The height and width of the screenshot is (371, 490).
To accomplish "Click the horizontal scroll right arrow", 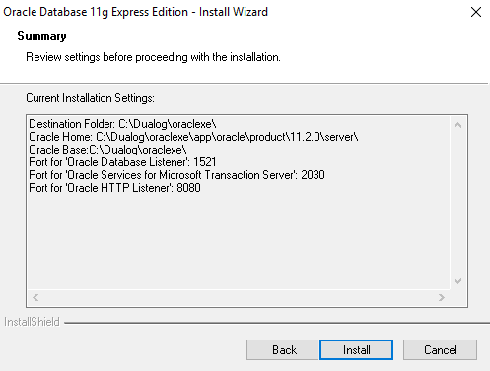I will pyautogui.click(x=442, y=297).
